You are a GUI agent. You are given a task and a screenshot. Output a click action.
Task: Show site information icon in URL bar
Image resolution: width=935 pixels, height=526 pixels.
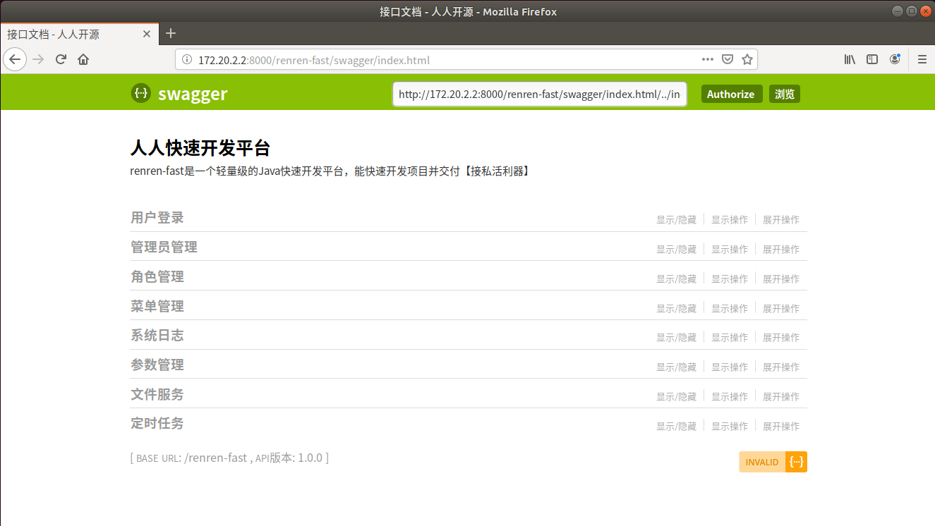(x=187, y=60)
